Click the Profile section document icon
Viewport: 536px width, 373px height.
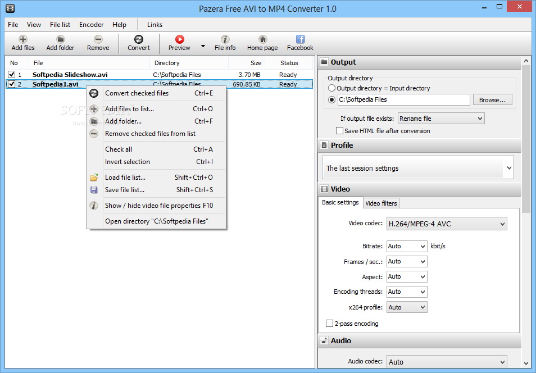[x=324, y=145]
